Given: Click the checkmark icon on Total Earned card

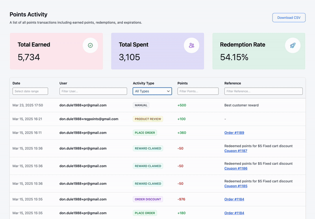Looking at the screenshot, I should (90, 46).
